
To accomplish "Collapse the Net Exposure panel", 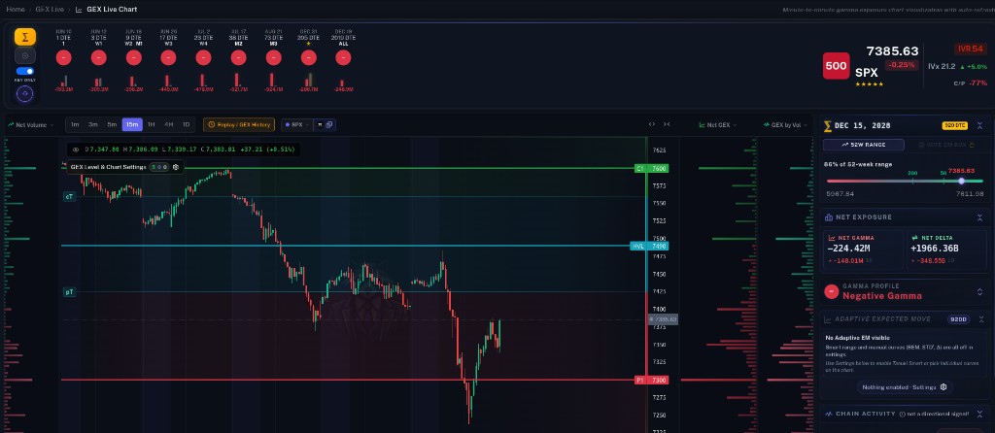I will pos(979,217).
